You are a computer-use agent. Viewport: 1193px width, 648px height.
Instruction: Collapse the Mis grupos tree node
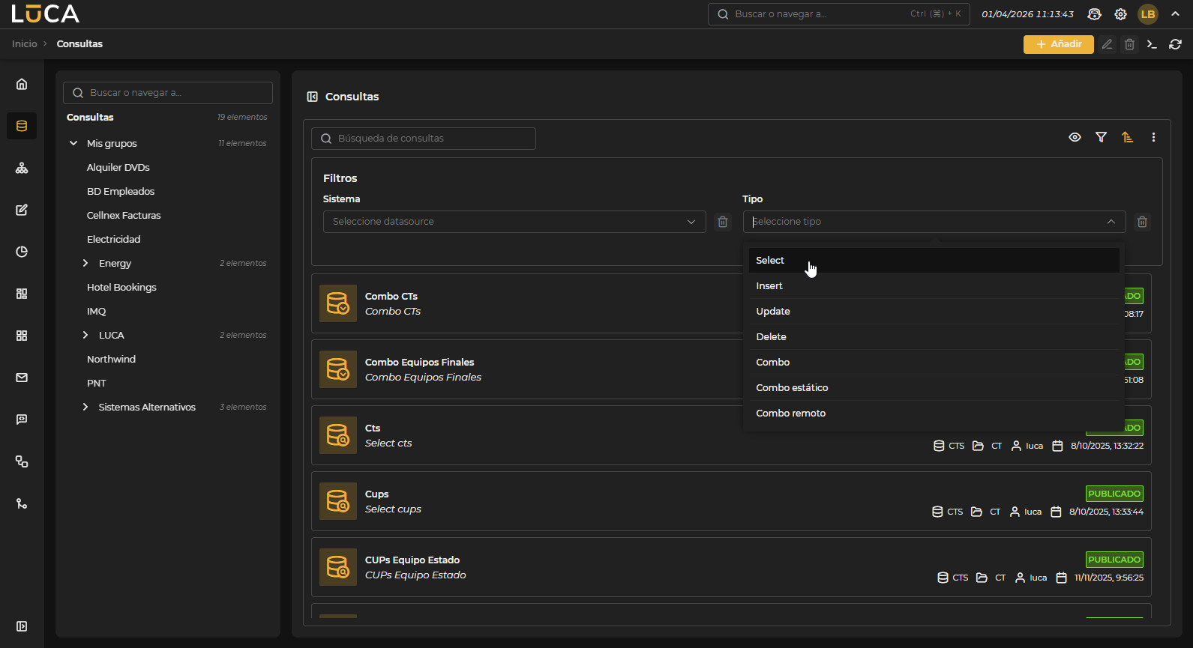point(73,143)
